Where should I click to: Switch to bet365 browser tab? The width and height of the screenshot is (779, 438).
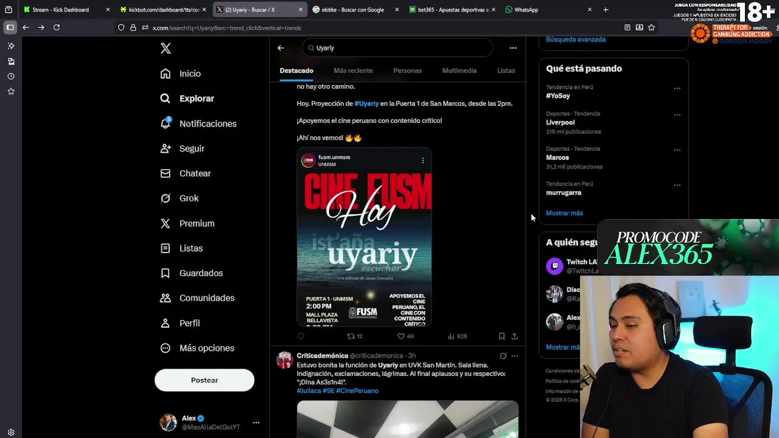452,10
